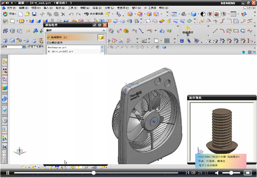Click the open-part cube button in dialog

coord(101,37)
